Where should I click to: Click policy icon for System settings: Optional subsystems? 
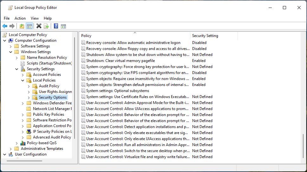(x=83, y=91)
